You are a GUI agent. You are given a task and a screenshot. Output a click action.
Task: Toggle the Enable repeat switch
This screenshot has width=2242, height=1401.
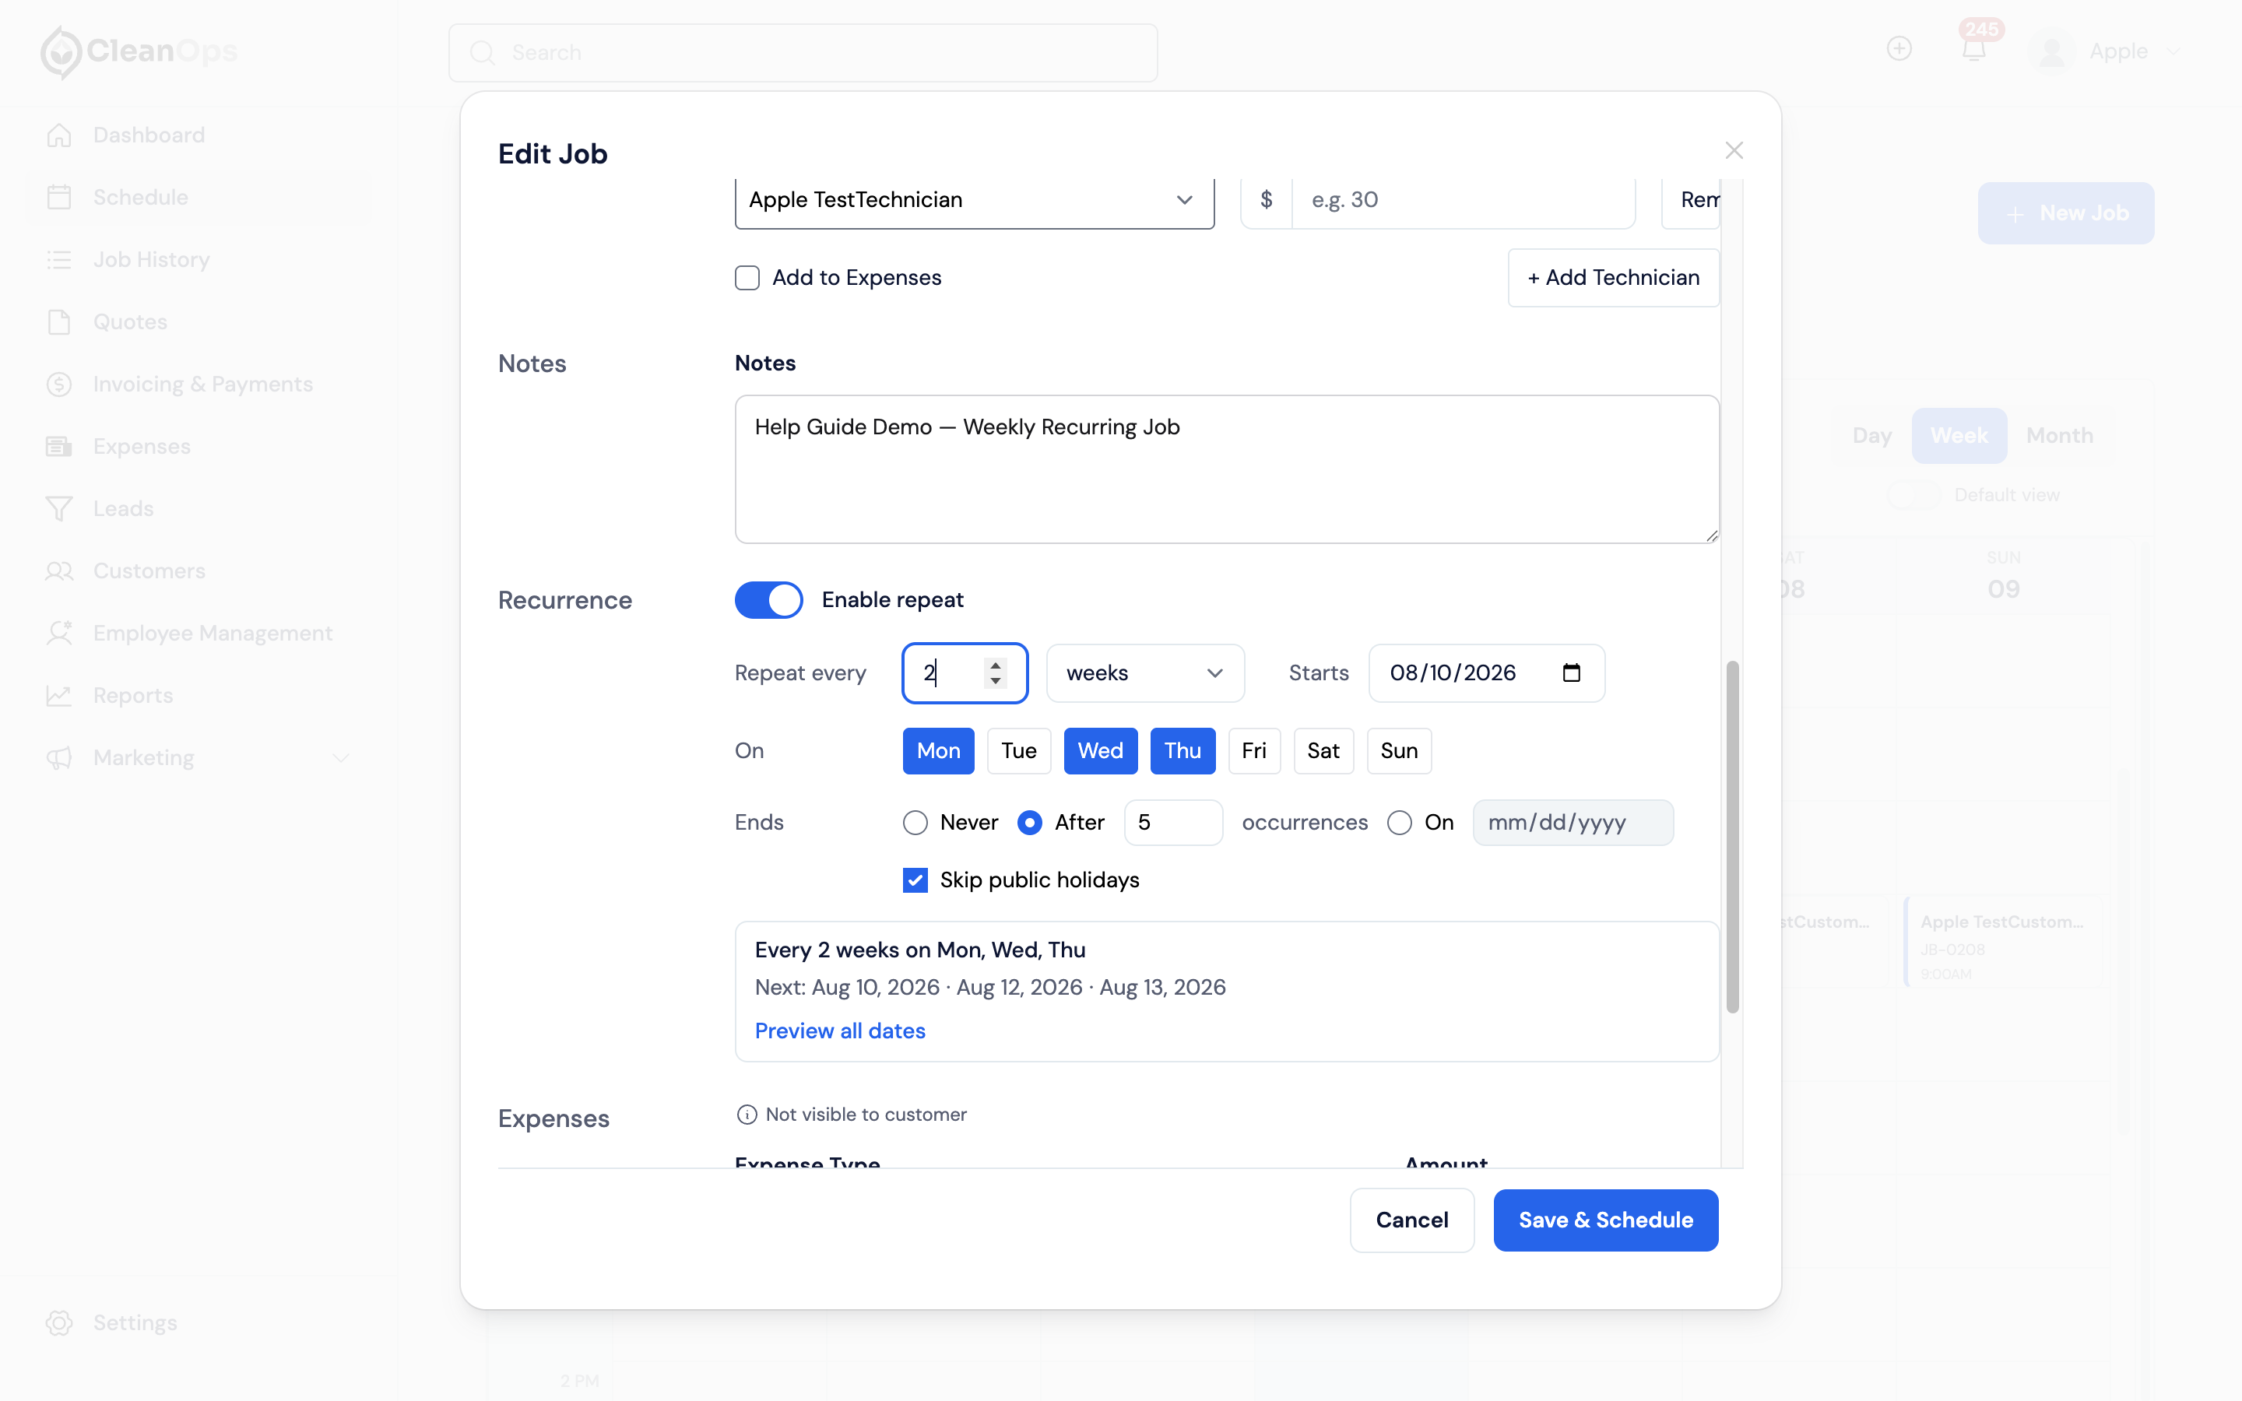pyautogui.click(x=769, y=599)
